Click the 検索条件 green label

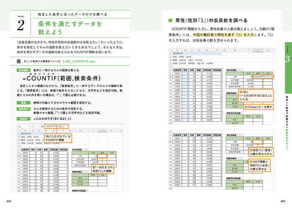23,109
